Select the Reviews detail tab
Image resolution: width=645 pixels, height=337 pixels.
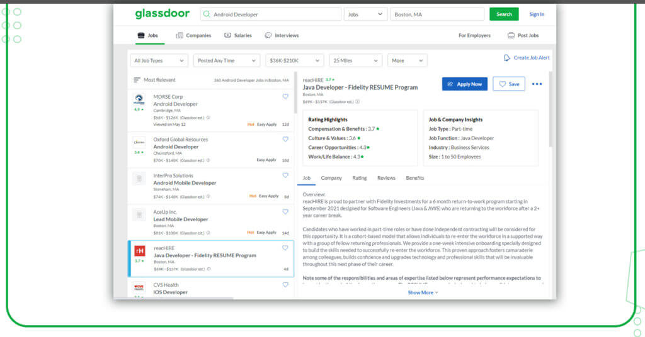pos(386,178)
